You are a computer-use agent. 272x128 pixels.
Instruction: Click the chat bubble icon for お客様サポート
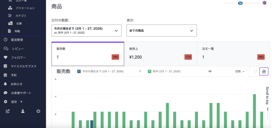point(6,93)
